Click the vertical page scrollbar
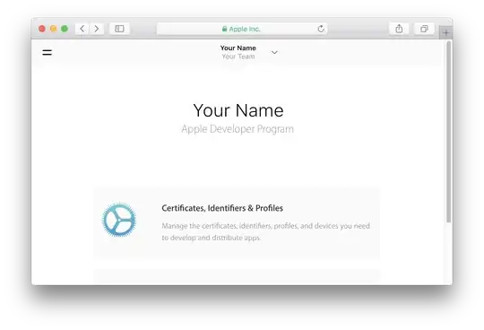 point(448,131)
